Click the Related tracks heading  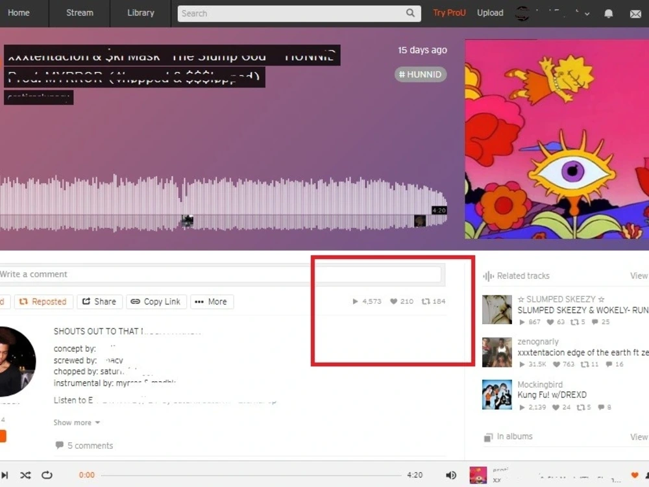[516, 276]
